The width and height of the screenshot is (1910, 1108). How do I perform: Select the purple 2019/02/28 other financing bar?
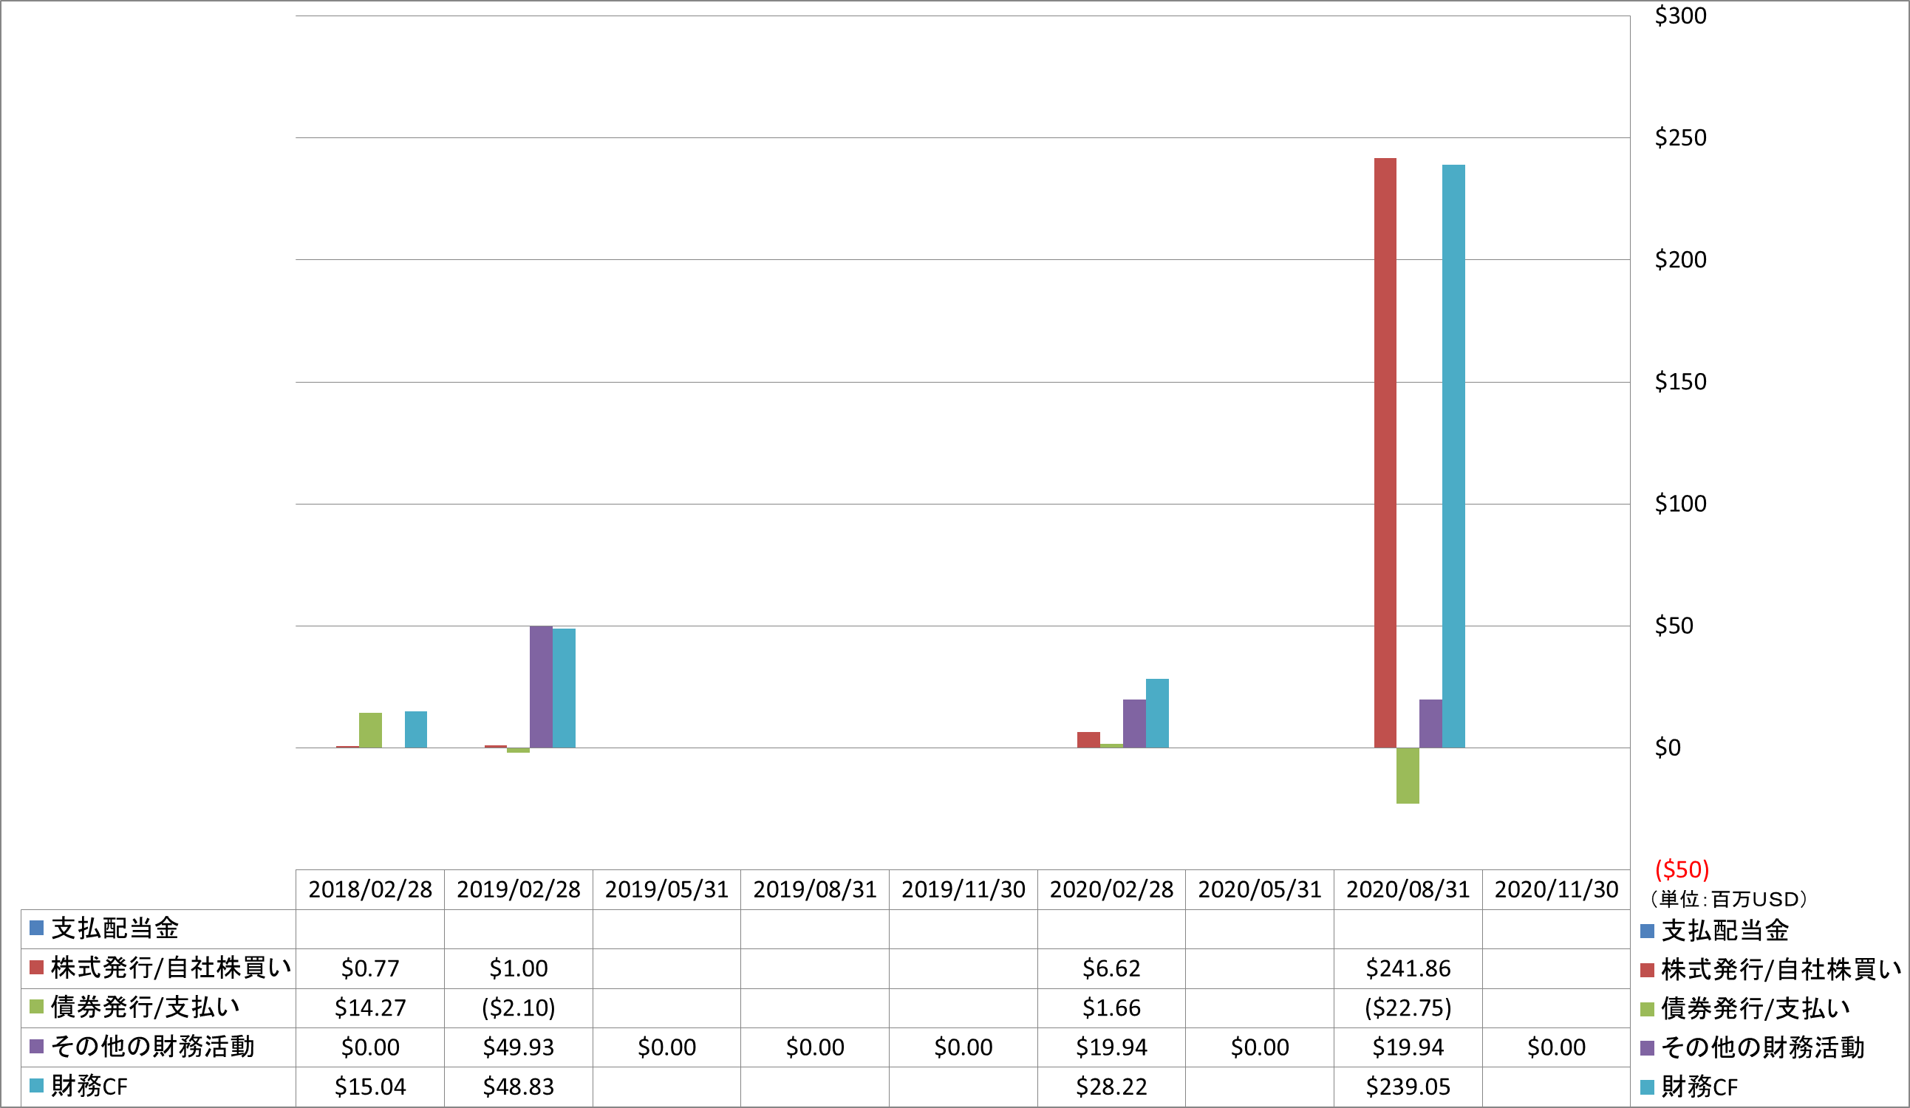[x=541, y=687]
